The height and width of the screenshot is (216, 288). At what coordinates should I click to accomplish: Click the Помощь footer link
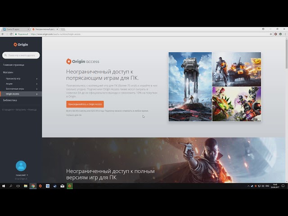pyautogui.click(x=32, y=110)
